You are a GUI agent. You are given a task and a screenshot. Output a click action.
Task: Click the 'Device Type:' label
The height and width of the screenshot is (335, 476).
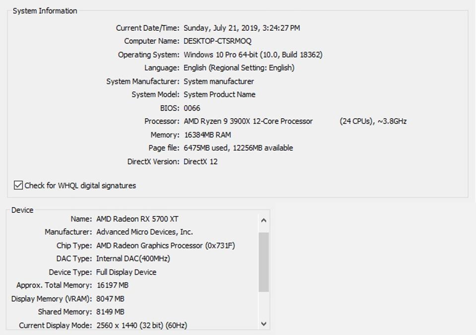[70, 272]
